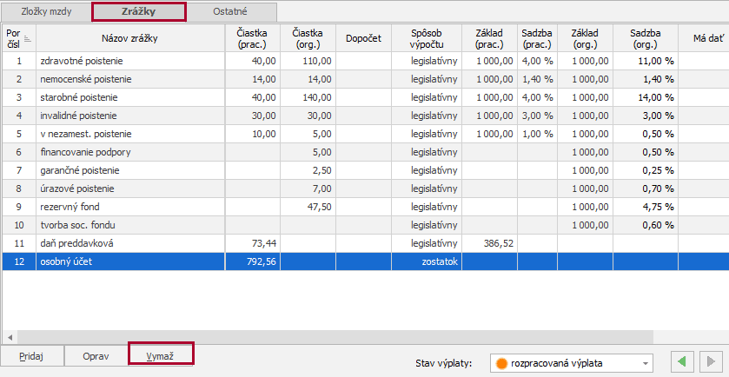
Task: Select the osobný účet row
Action: point(130,261)
